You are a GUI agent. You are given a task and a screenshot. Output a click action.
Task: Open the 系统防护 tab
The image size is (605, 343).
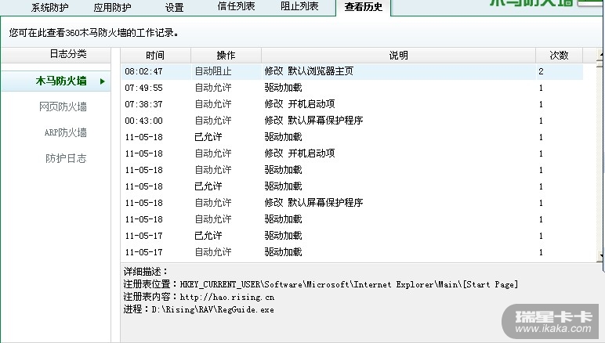point(50,7)
